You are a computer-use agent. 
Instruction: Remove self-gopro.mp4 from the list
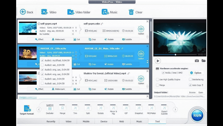[x=147, y=21]
